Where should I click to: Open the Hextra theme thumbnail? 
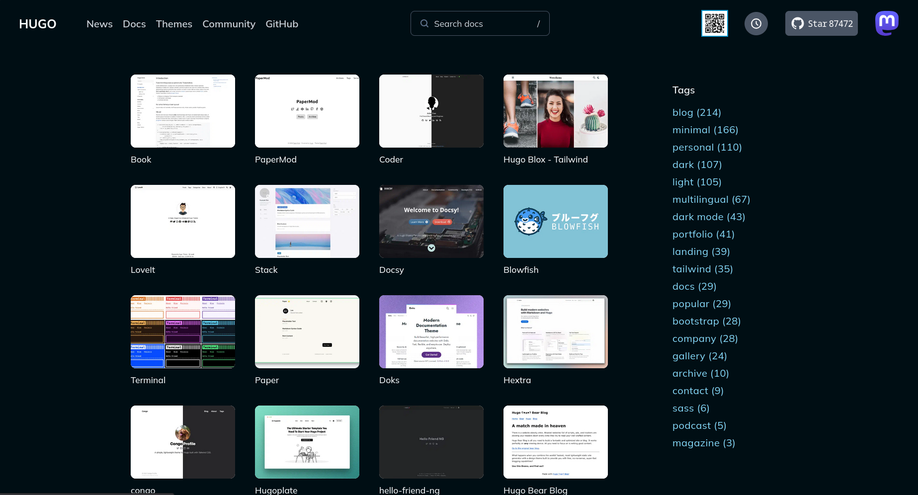(x=556, y=331)
